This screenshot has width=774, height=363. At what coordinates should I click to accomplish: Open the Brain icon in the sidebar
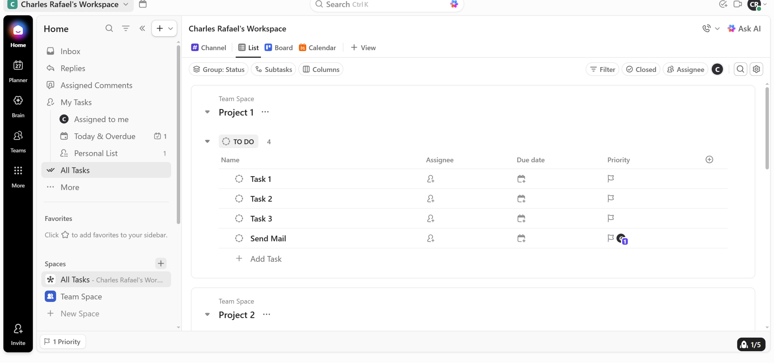pyautogui.click(x=18, y=106)
